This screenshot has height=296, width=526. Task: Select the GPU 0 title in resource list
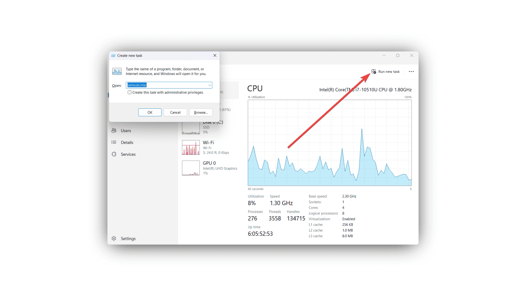tap(209, 163)
